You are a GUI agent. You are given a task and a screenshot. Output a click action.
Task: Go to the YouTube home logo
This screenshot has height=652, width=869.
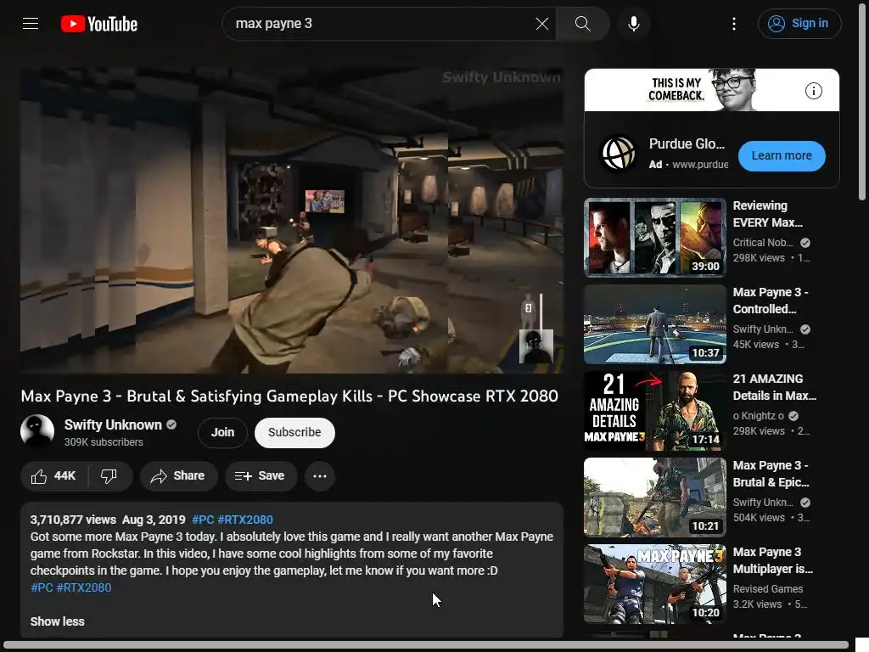pos(99,24)
